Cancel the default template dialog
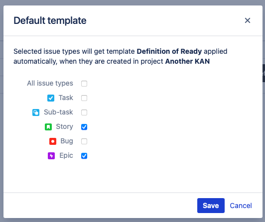Image resolution: width=265 pixels, height=222 pixels. 241,206
